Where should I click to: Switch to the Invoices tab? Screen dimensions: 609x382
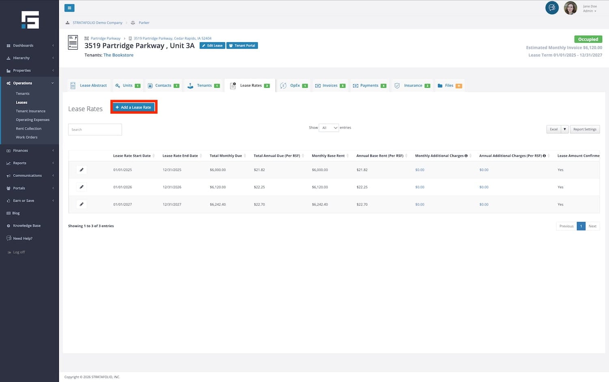pos(330,86)
